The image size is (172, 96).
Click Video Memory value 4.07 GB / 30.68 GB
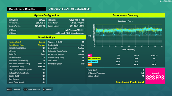(77, 23)
